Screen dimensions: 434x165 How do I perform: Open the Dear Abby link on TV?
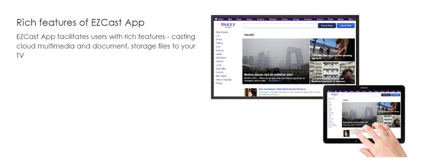click(221, 69)
